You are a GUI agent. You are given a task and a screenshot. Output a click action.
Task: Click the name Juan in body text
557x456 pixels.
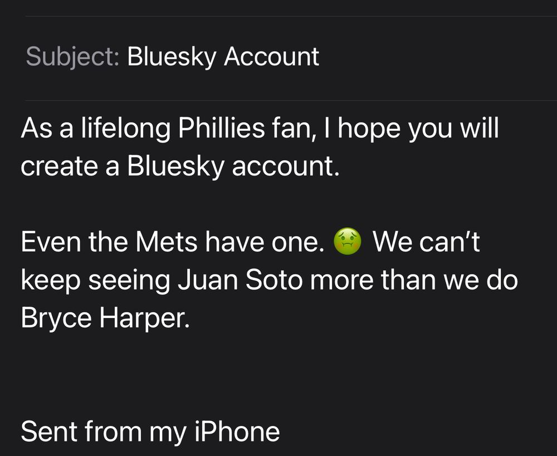point(208,280)
